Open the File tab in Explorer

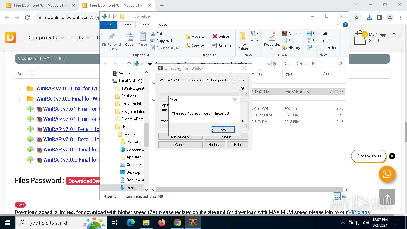(x=108, y=25)
